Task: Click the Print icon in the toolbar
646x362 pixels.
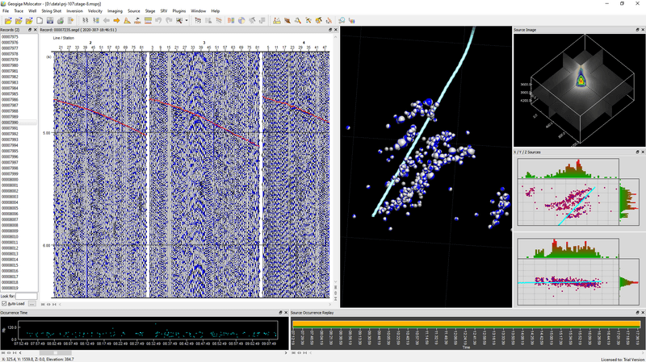Action: tap(61, 19)
